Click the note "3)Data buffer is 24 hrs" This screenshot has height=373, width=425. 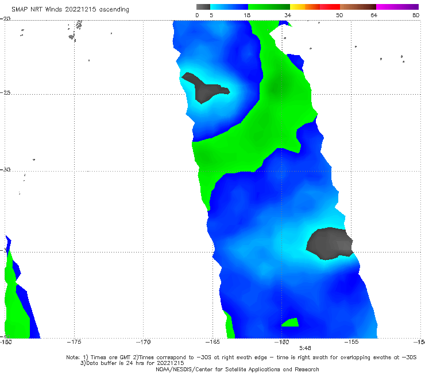click(132, 363)
